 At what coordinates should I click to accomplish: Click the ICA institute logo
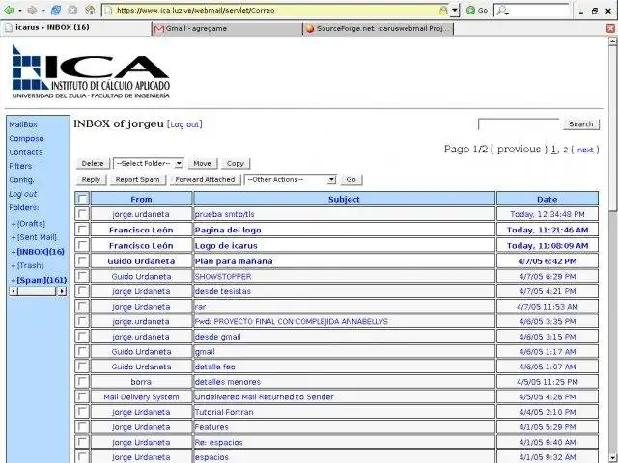click(91, 71)
